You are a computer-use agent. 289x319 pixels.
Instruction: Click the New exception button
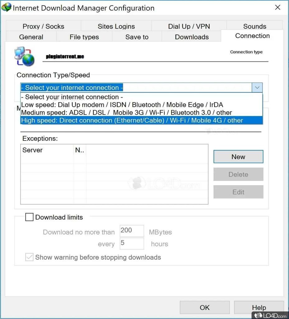(238, 157)
